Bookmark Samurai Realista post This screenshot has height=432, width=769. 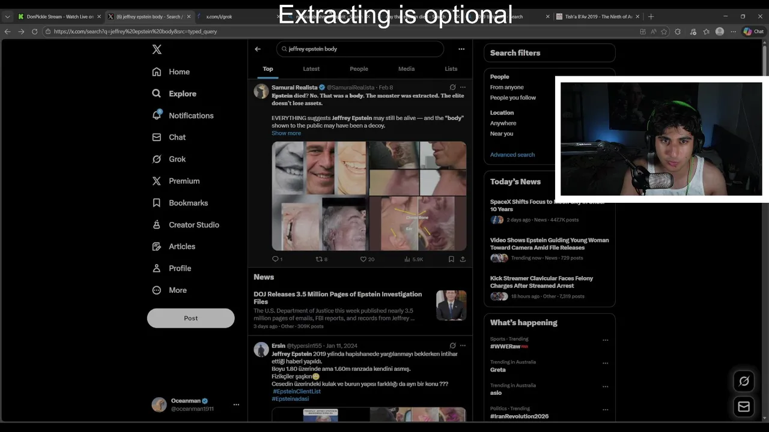tap(451, 259)
